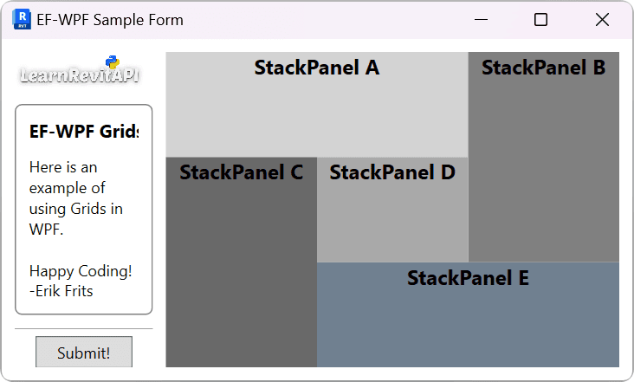Select the StackPanel B label
The image size is (634, 382).
(x=543, y=68)
